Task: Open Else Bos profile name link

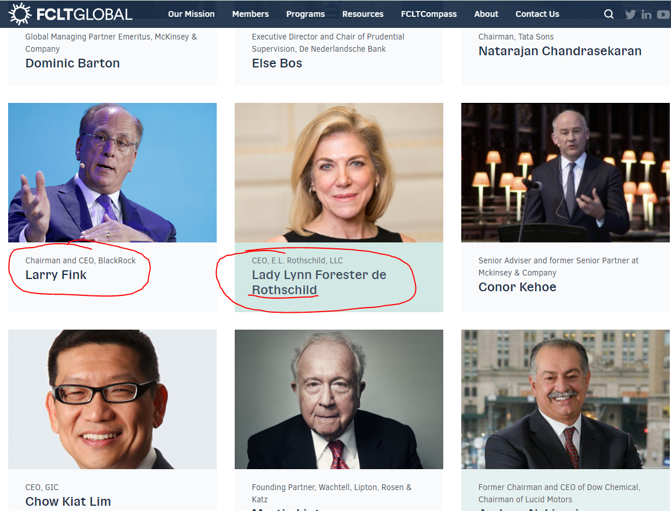Action: [x=277, y=63]
